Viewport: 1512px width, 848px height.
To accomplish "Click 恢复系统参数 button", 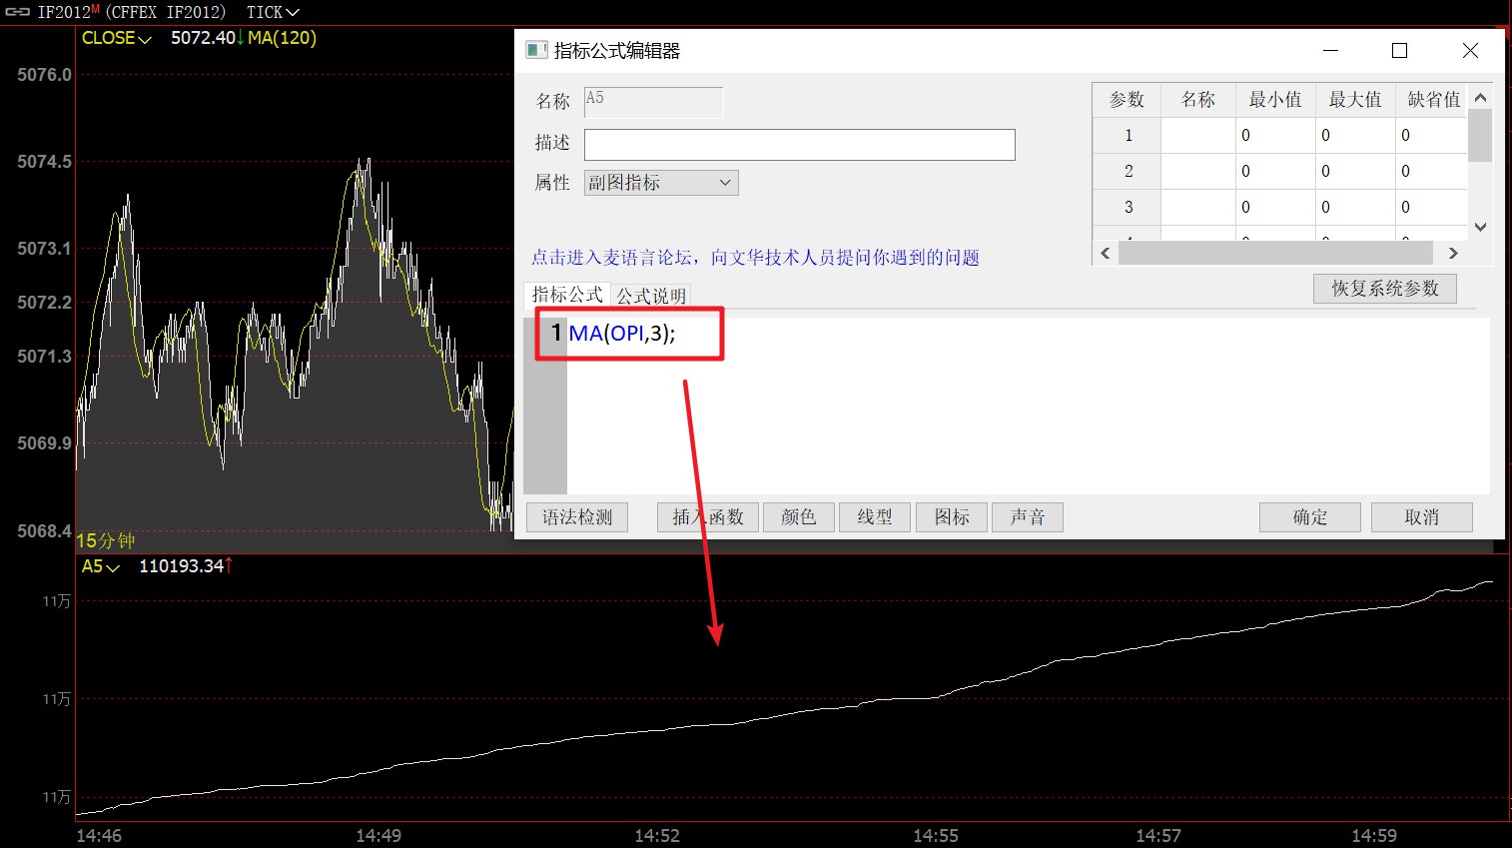I will coord(1384,289).
